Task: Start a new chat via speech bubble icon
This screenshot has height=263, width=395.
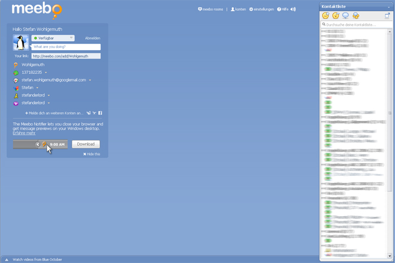Action: (x=345, y=16)
